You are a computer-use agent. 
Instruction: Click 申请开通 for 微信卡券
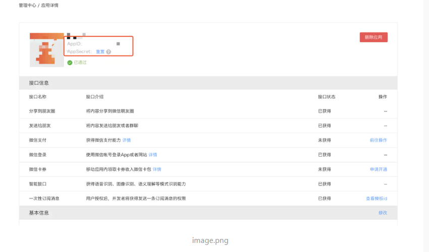[x=379, y=169]
